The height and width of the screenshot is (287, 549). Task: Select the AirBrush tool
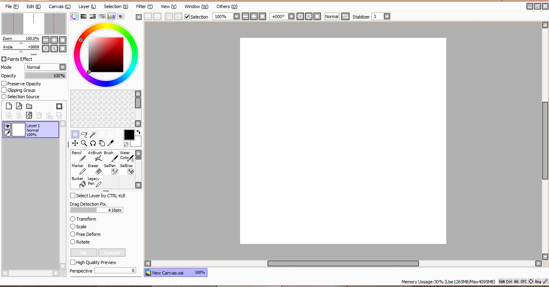[x=95, y=156]
